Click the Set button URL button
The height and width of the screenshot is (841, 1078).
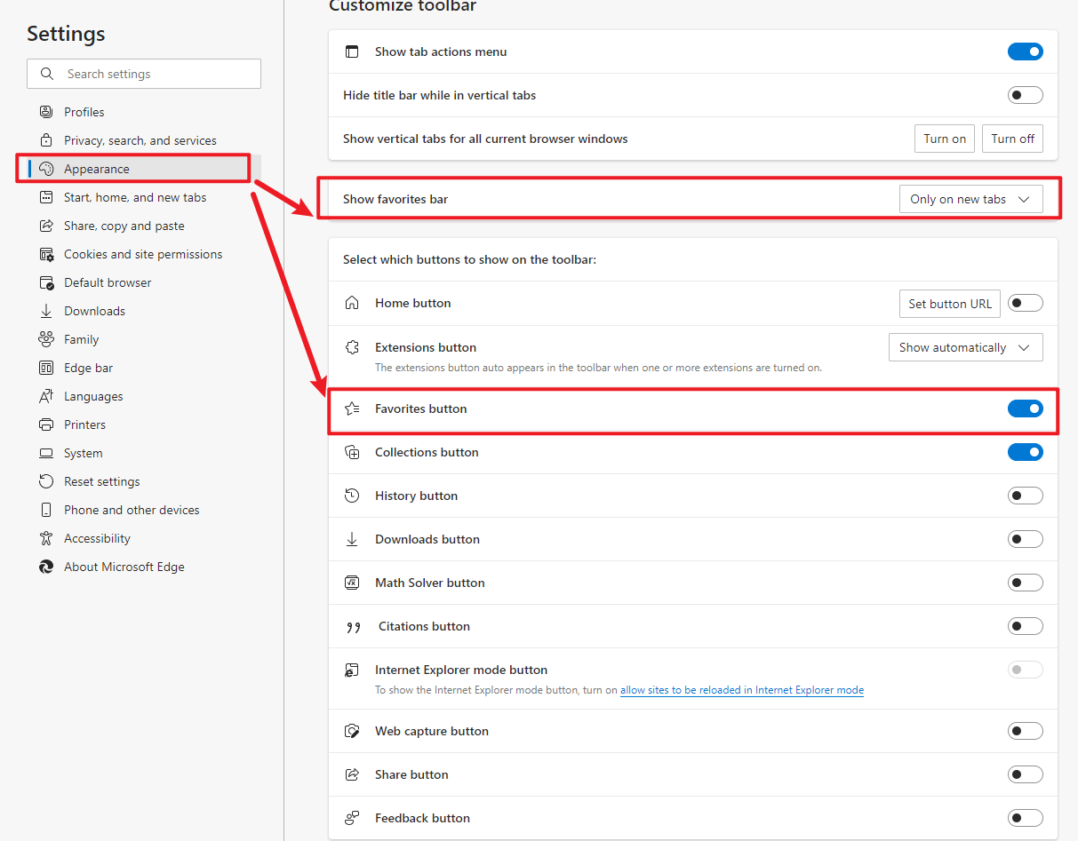[950, 304]
